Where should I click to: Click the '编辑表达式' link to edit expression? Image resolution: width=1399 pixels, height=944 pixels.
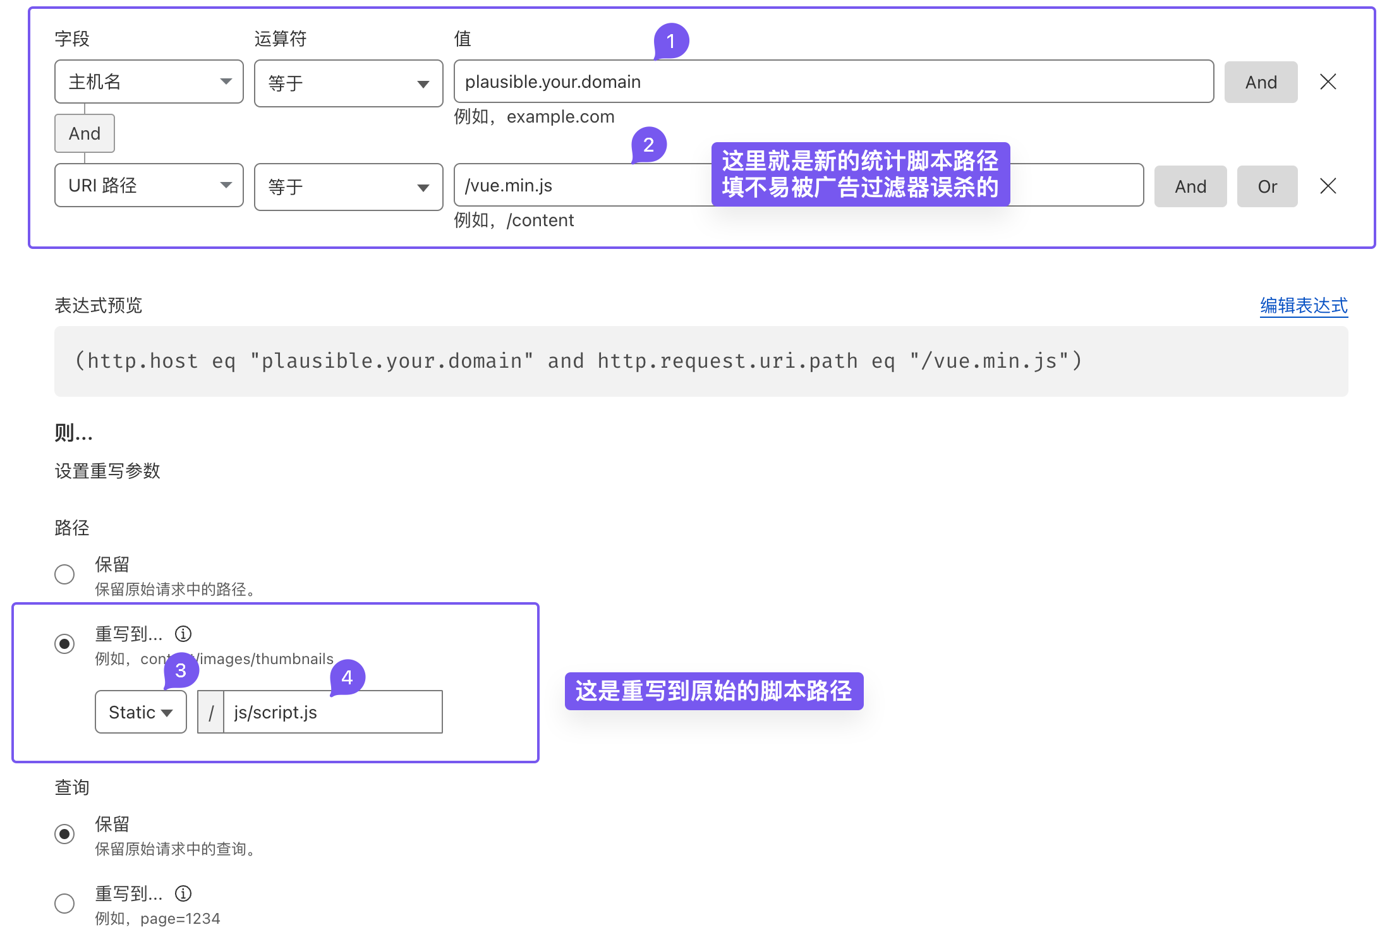[x=1303, y=306]
